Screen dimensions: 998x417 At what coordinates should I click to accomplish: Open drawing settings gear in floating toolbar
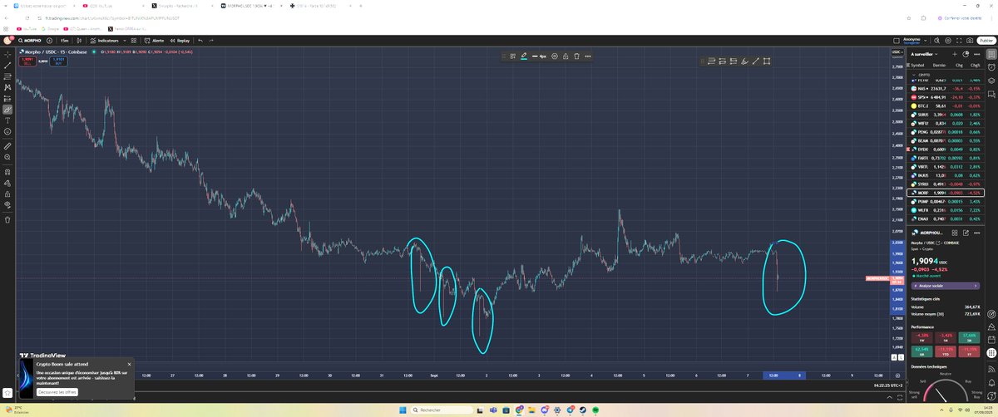[555, 56]
